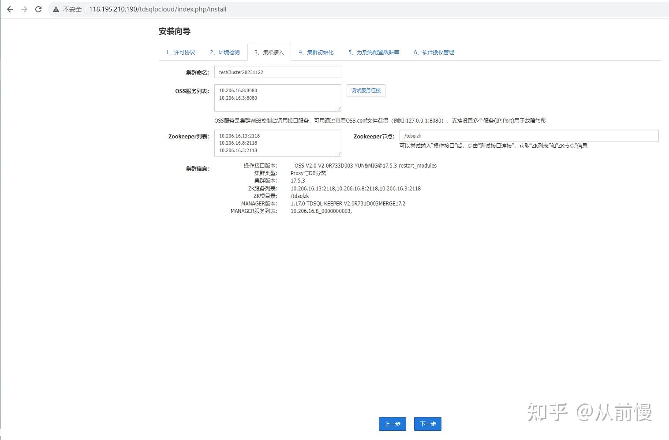Click the 测试服务连接 button
Screen dimensions: 669x440
pos(366,90)
